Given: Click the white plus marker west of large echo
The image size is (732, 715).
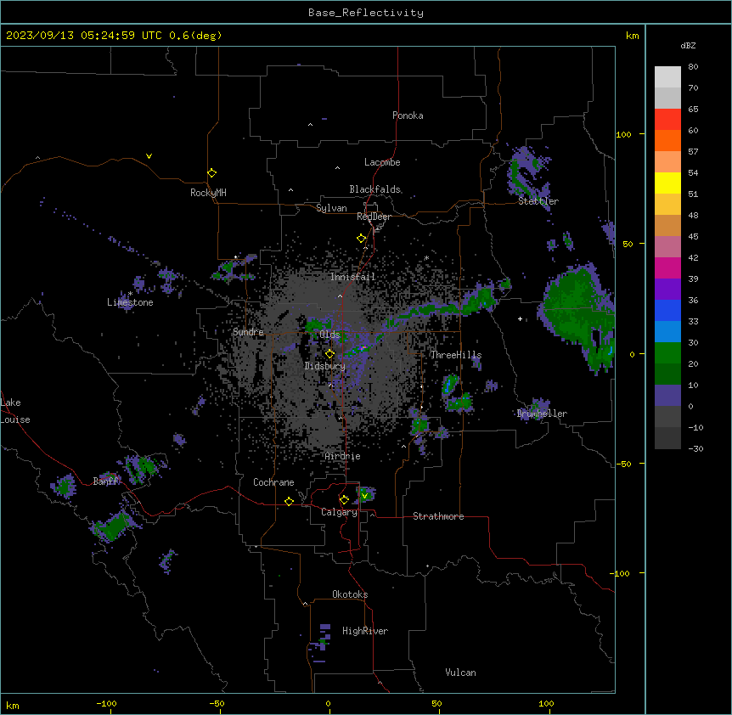Looking at the screenshot, I should point(520,318).
